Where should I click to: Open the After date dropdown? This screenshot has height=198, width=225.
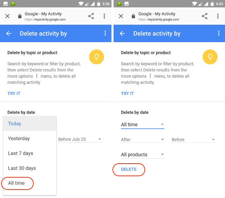coord(142,139)
